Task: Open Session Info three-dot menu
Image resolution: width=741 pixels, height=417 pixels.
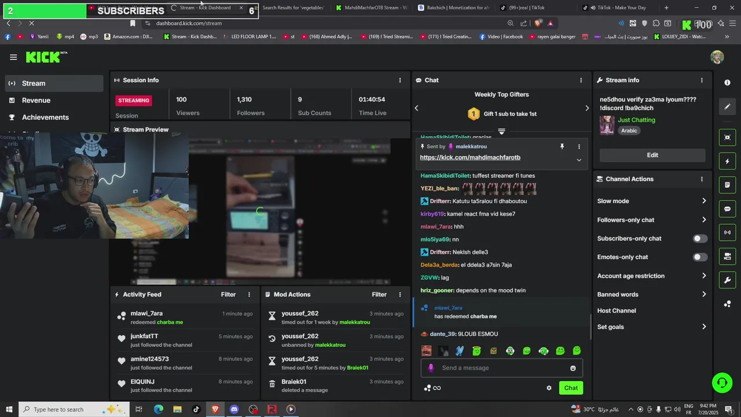Action: pos(399,80)
